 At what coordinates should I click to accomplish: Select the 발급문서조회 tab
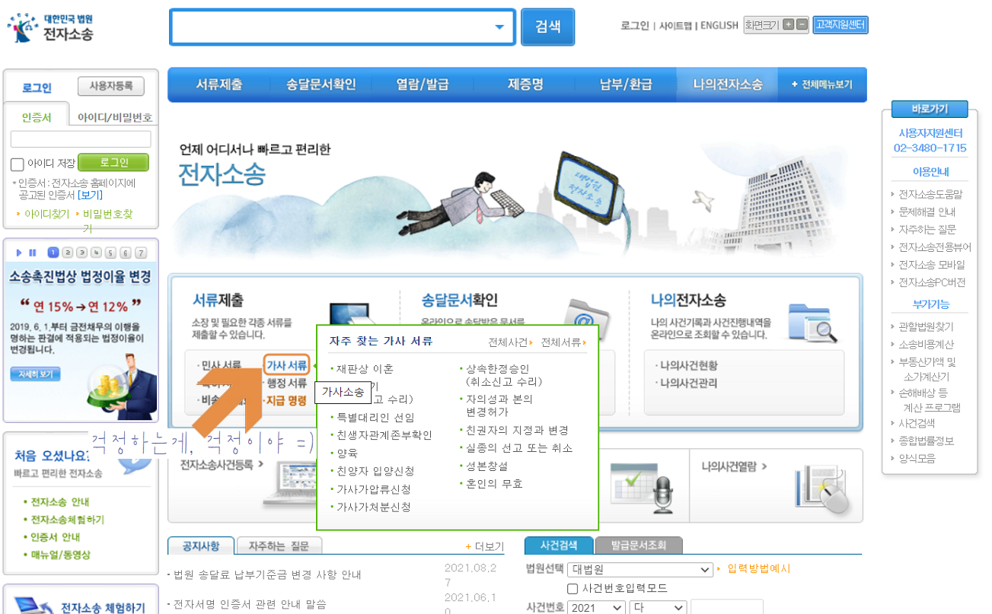point(638,546)
